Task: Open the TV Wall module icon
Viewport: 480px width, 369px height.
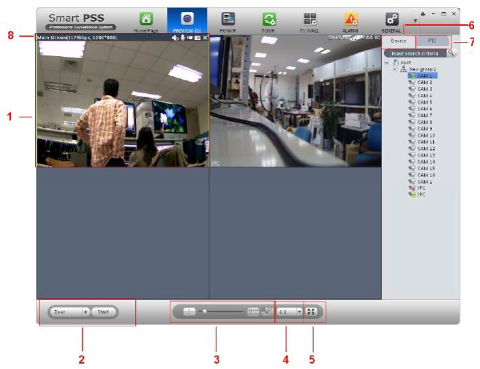Action: (310, 20)
